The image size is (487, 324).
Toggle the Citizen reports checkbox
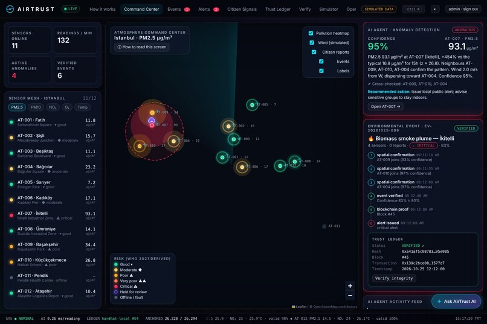314,52
